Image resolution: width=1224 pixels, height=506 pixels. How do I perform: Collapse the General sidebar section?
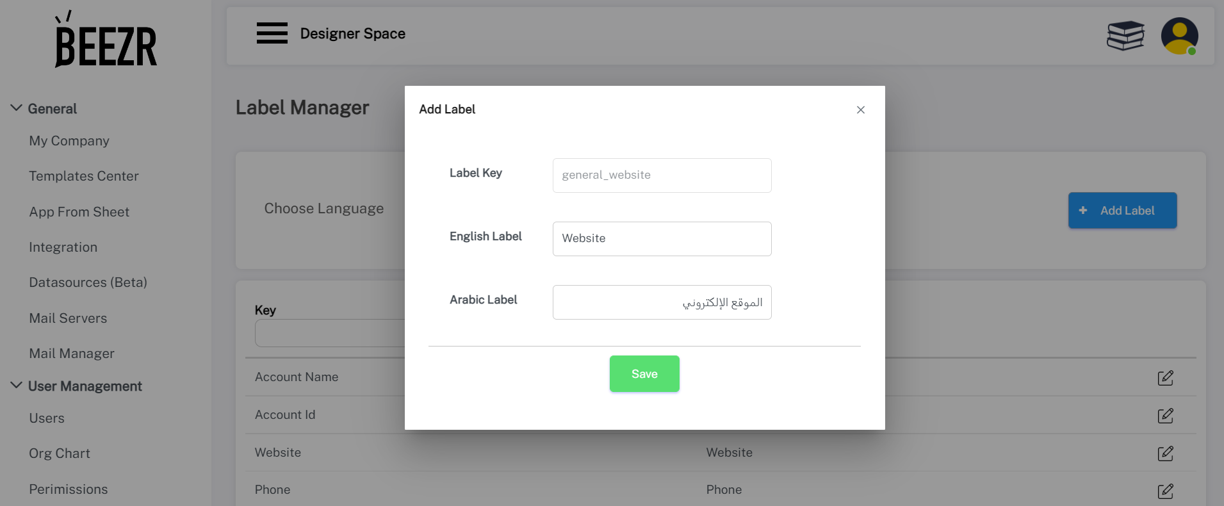[x=17, y=108]
